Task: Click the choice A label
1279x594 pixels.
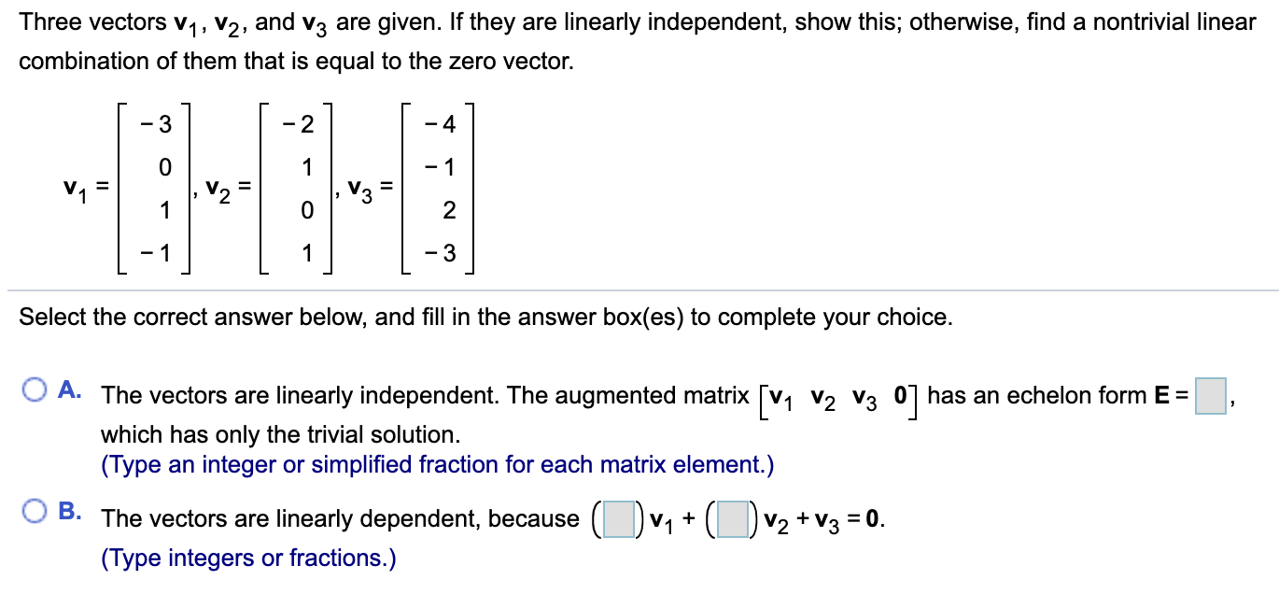Action: [69, 389]
